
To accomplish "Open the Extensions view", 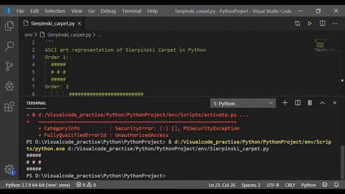I will (x=9, y=107).
